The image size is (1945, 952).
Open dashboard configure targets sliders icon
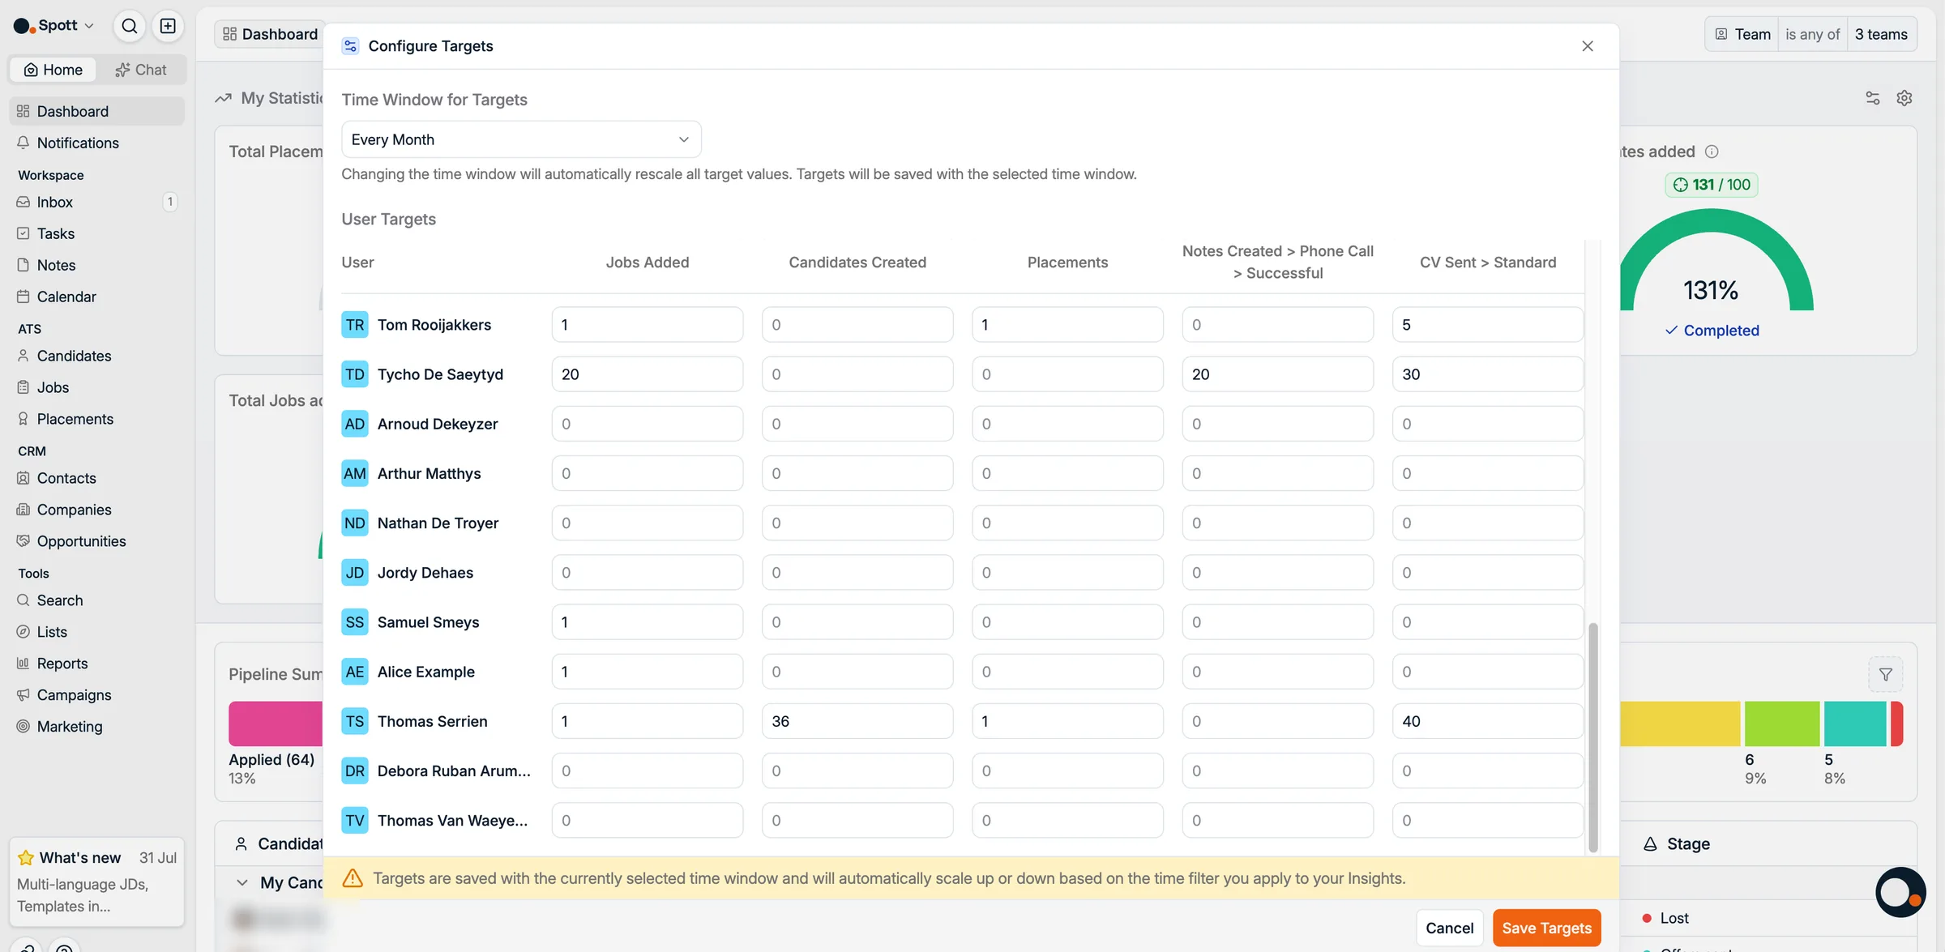(x=1872, y=98)
